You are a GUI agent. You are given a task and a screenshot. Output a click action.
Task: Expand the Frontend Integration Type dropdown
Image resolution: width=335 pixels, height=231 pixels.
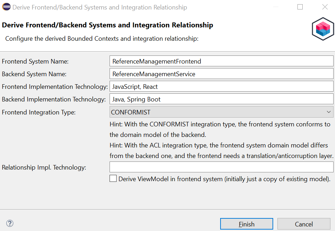[221, 112]
